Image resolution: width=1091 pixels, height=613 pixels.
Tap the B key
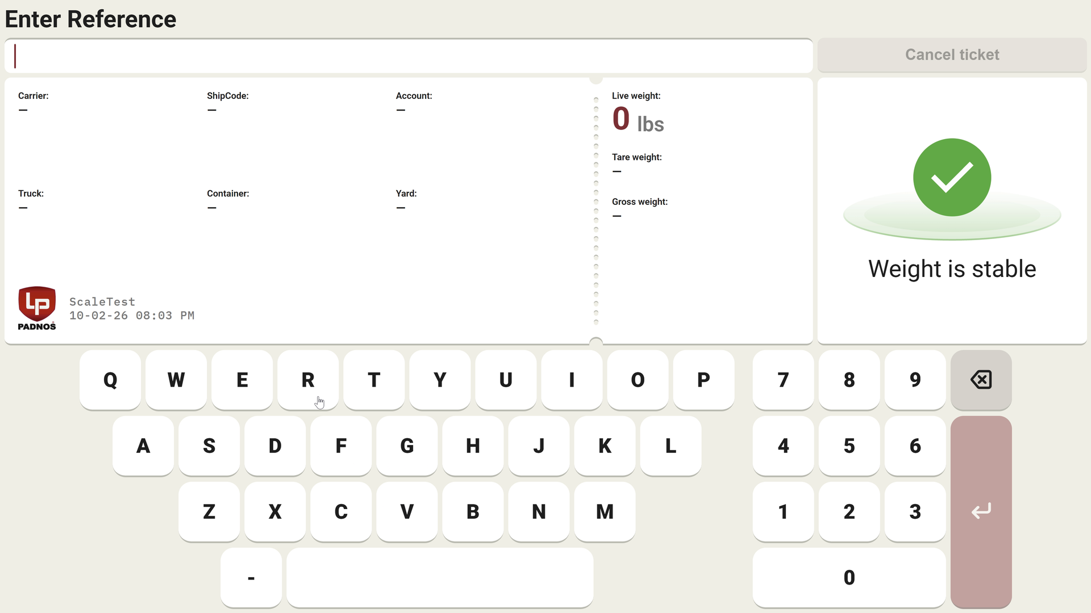[473, 511]
